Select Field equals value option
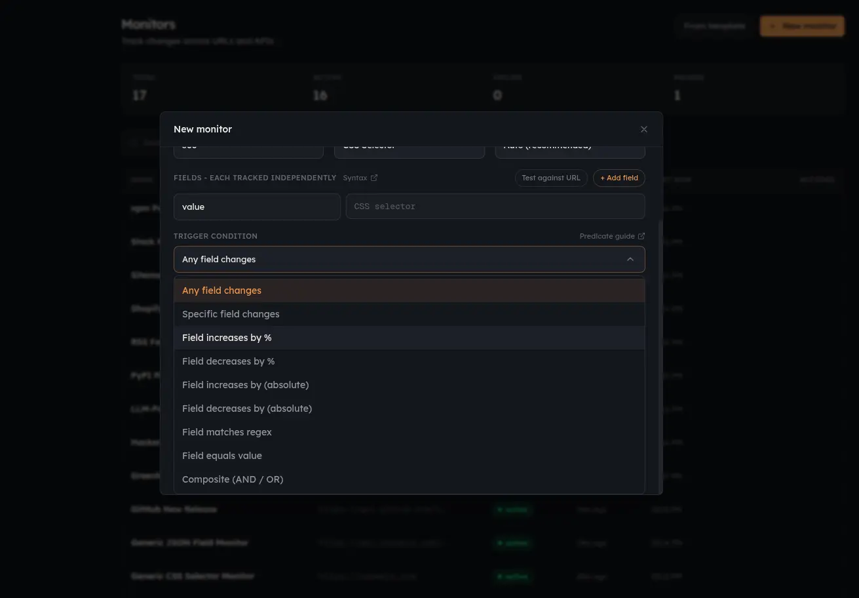Viewport: 859px width, 598px height. pos(410,456)
